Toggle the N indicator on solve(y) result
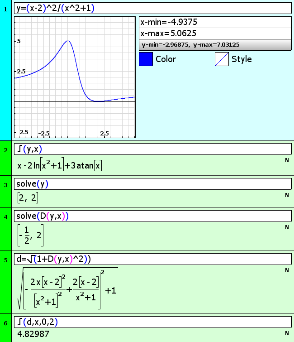This screenshot has width=294, height=342. point(287,195)
